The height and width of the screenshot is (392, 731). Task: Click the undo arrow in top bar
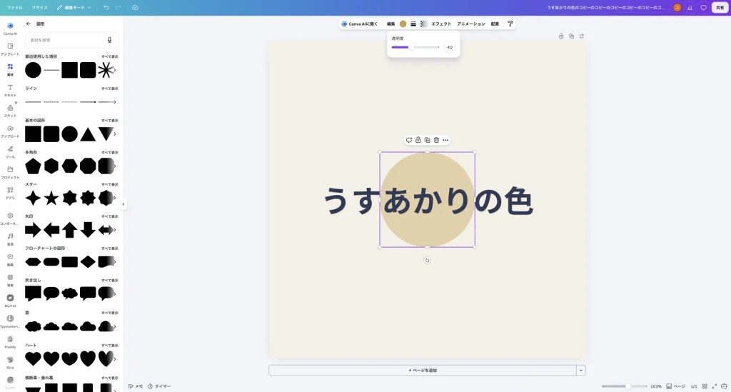point(106,7)
